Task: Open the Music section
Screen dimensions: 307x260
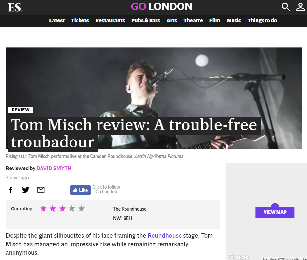Action: [234, 20]
